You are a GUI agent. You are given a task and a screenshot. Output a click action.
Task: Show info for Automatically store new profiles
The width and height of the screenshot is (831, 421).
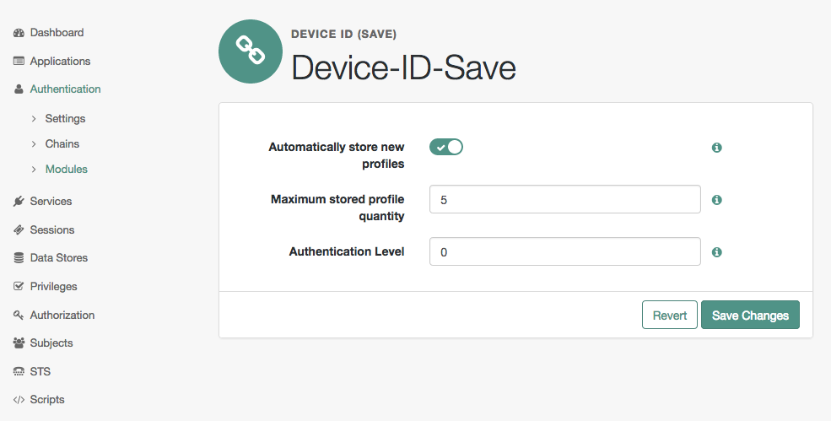point(716,148)
